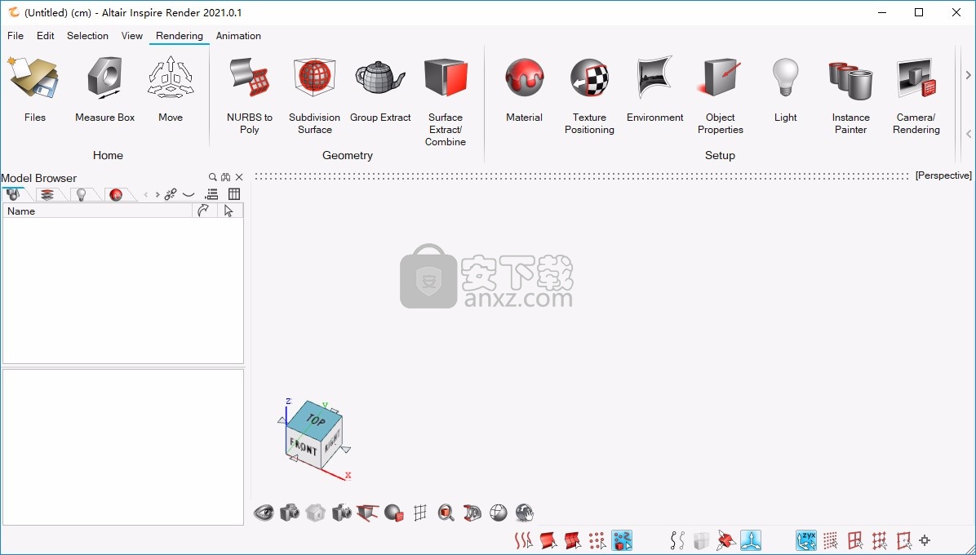976x555 pixels.
Task: Choose the Group Extract teapot tool
Action: coord(380,89)
